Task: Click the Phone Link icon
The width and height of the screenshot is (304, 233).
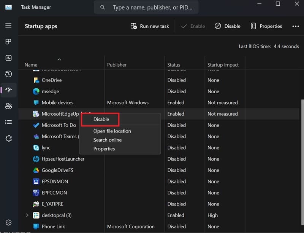Action: coord(36,227)
